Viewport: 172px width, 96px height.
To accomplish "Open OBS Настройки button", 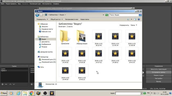I will pyautogui.click(x=159, y=78).
